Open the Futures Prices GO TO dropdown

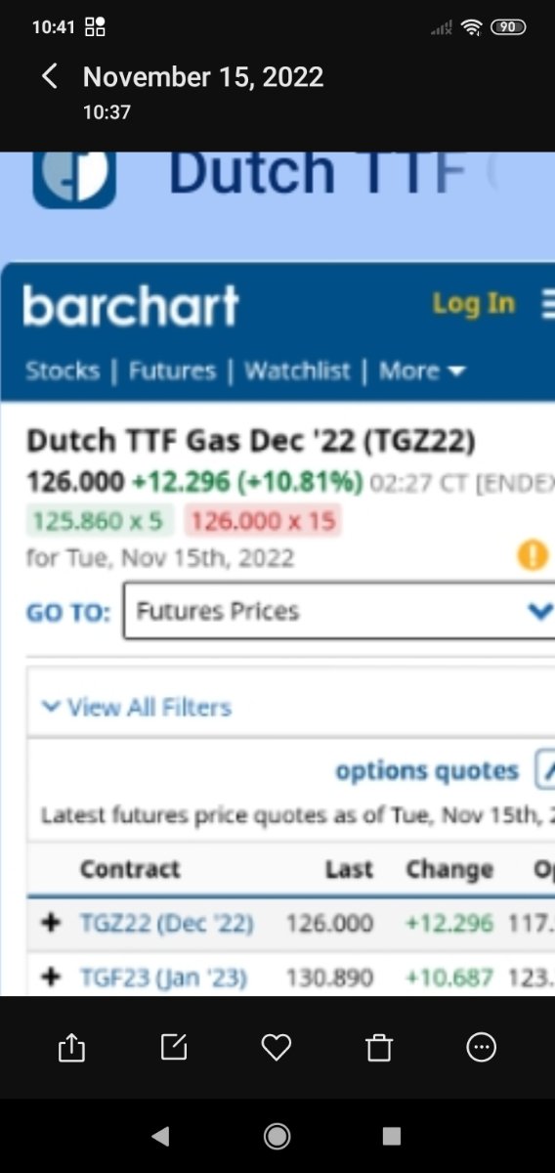click(338, 612)
